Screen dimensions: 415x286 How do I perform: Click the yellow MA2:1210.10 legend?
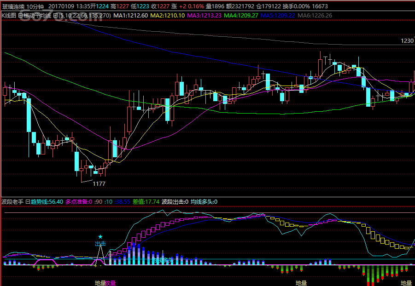click(168, 16)
